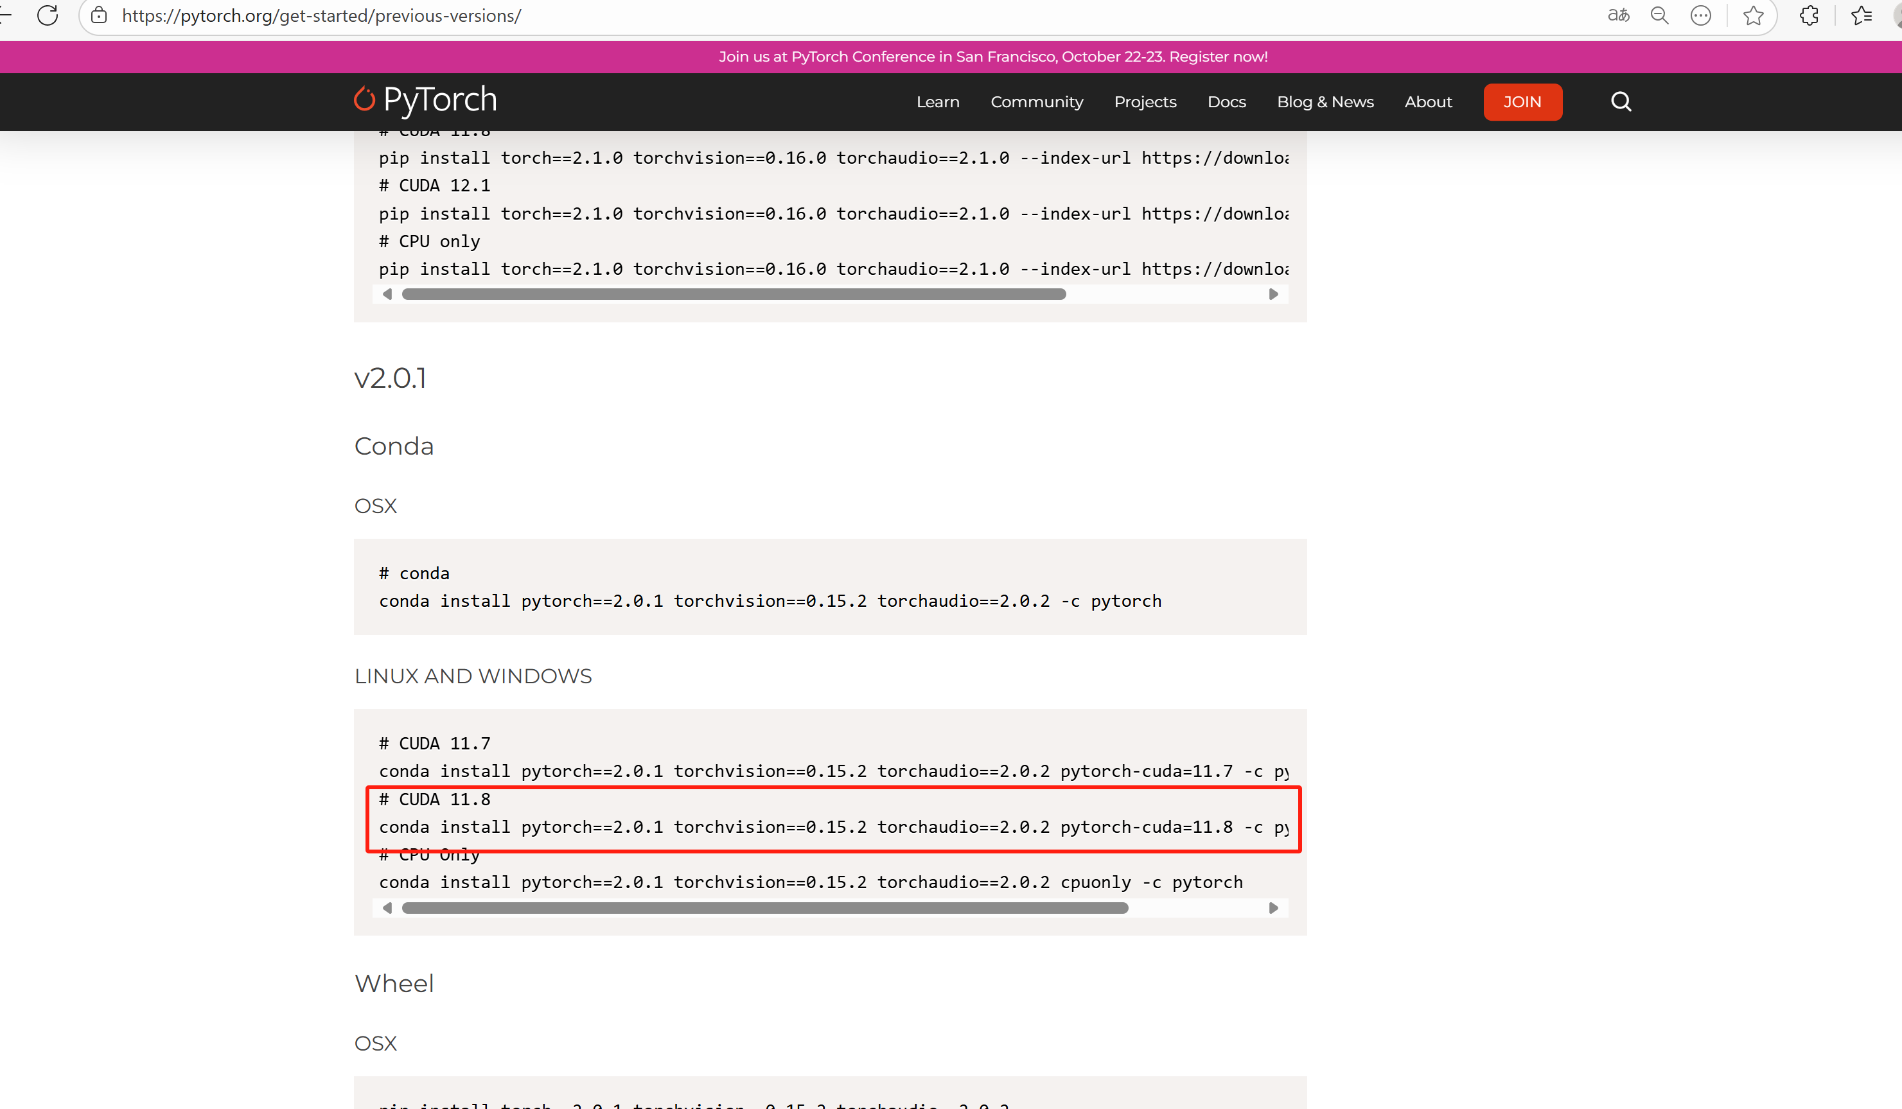
Task: Click the right scroll arrow of the Conda code block
Action: 1273,908
